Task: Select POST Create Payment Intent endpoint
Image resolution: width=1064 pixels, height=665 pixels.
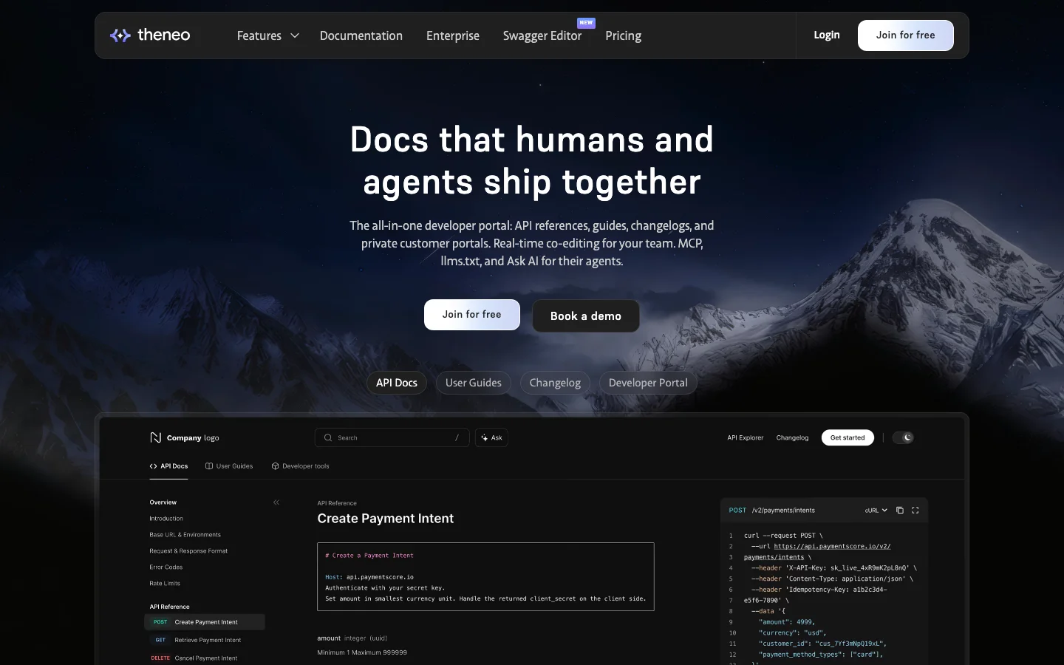Action: (x=205, y=622)
